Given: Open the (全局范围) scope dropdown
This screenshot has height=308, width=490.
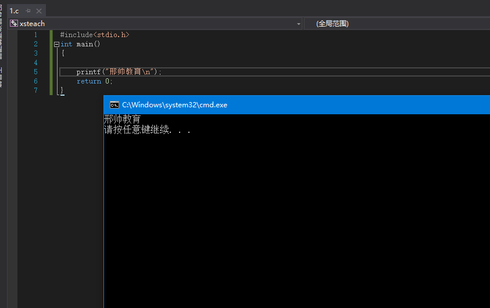Looking at the screenshot, I should click(395, 24).
